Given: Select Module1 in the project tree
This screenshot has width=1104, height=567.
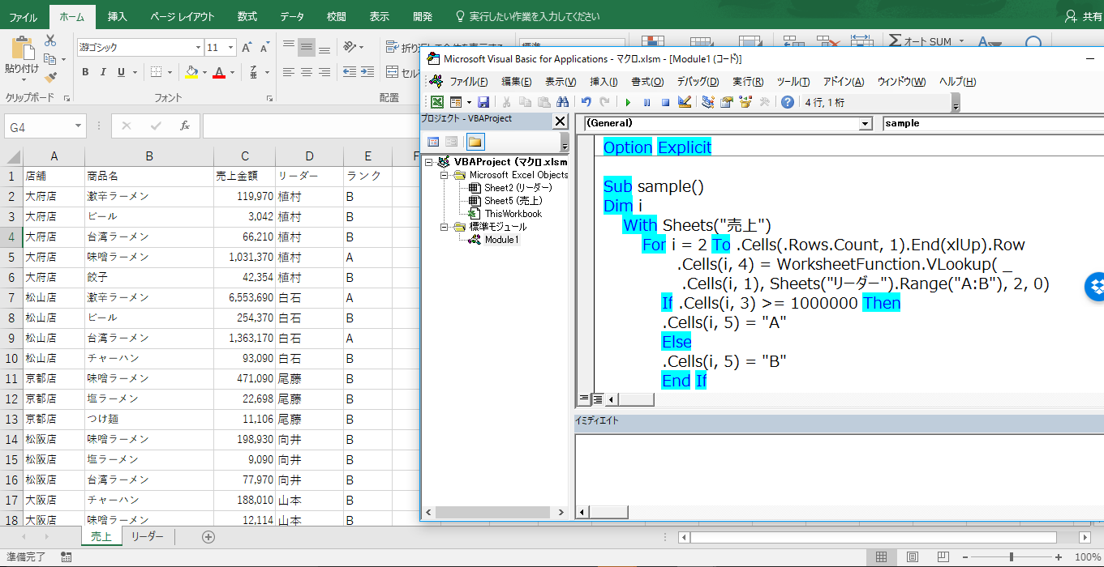Looking at the screenshot, I should click(501, 240).
